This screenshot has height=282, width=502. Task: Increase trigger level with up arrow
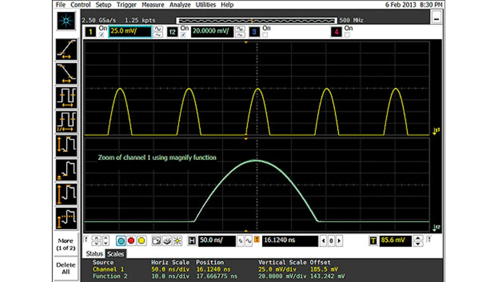[419, 238]
